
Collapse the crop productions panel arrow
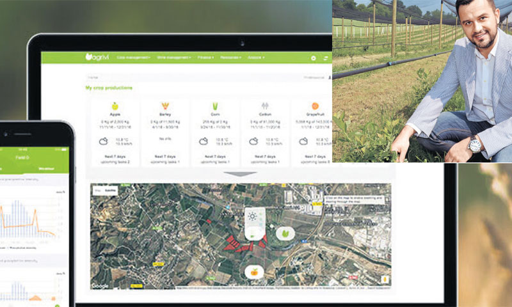240,173
